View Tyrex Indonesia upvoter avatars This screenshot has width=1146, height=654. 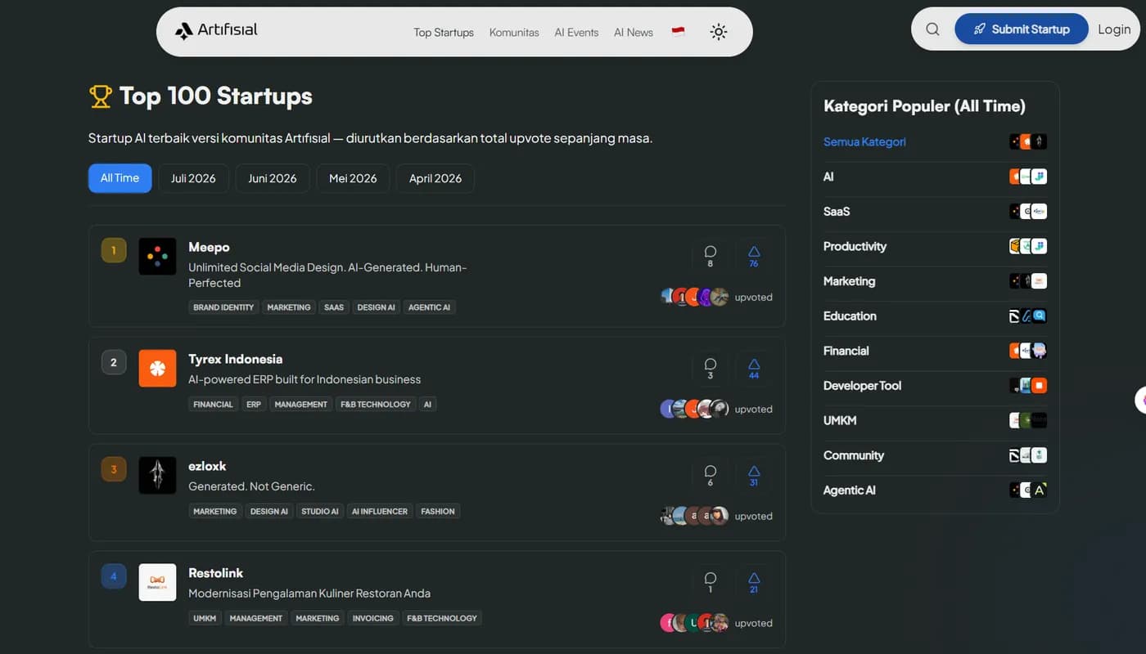[x=694, y=409]
